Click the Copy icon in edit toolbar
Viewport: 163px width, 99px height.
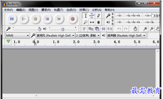tap(91, 29)
